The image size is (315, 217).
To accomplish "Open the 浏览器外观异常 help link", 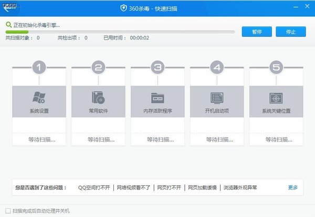I will pyautogui.click(x=240, y=188).
